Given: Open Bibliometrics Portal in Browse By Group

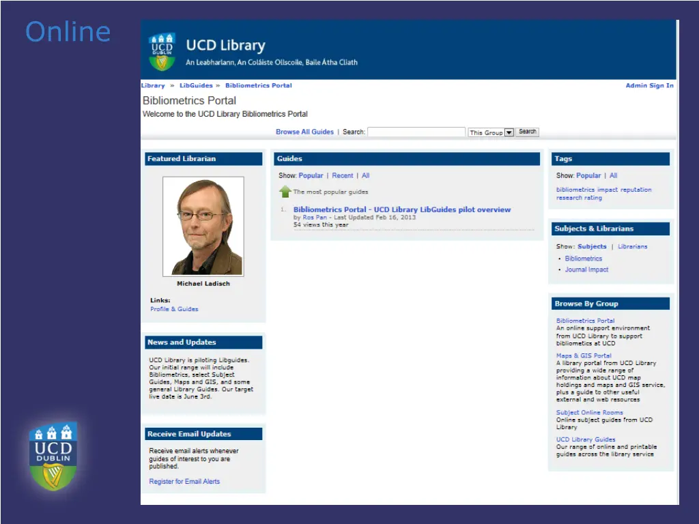Looking at the screenshot, I should pos(585,321).
